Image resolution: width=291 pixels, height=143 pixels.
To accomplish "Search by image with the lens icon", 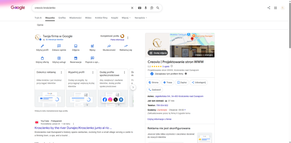I will (x=152, y=8).
